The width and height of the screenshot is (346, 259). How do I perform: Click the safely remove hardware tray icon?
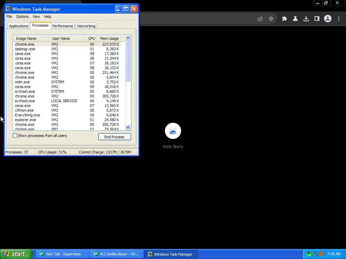315,254
